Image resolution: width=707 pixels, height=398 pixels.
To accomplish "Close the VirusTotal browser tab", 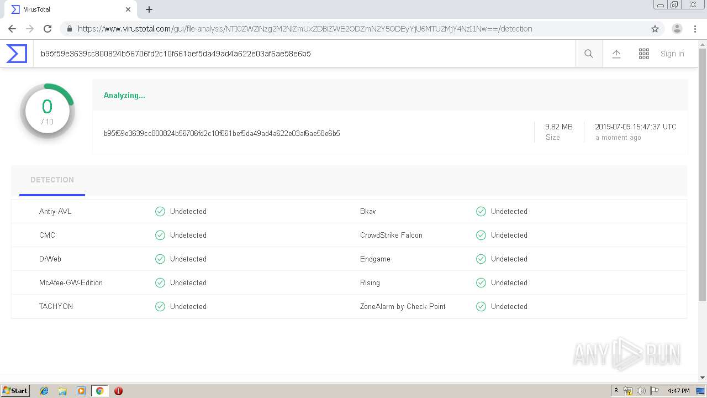I will point(128,9).
